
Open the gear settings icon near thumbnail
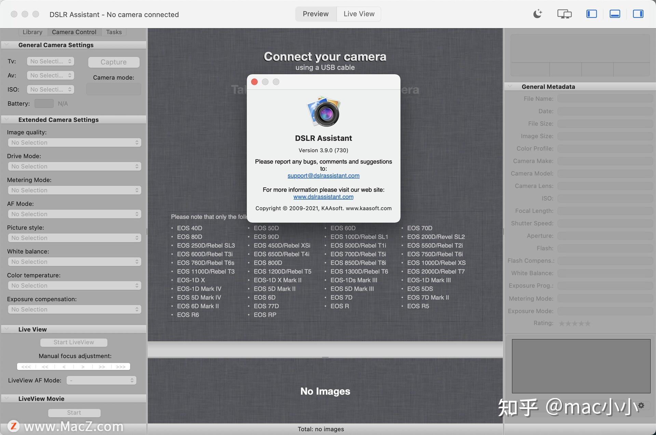coord(641,406)
